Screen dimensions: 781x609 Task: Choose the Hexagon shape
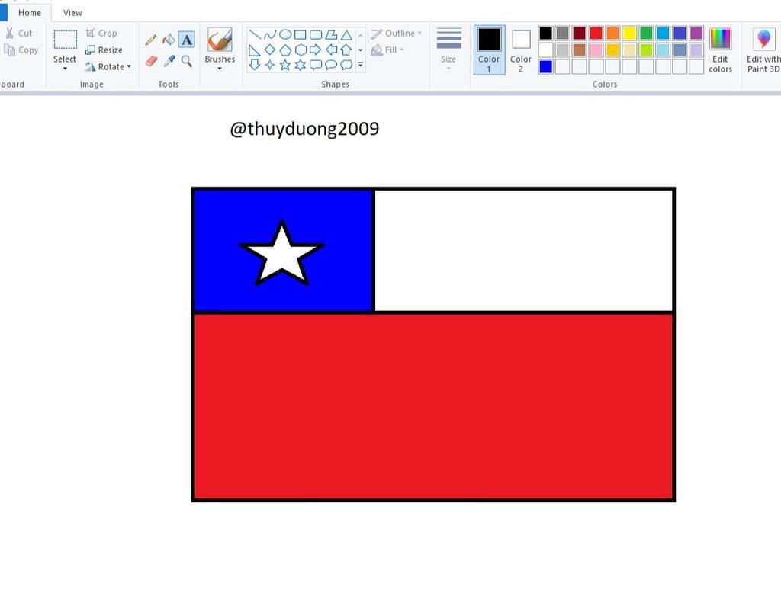coord(301,50)
